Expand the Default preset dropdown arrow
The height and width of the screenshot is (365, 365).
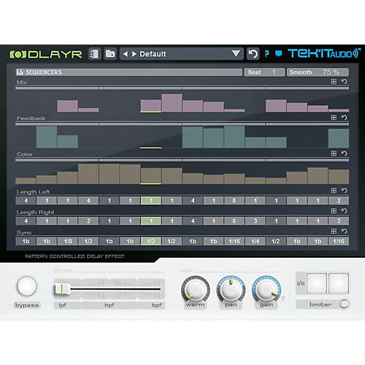tap(236, 53)
